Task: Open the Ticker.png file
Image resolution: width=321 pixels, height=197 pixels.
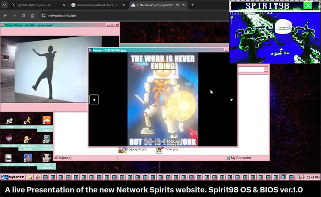Action: [x=167, y=150]
